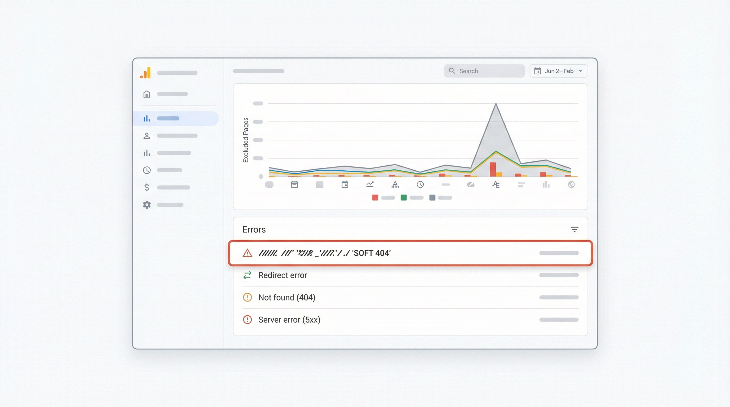Click the Google Analytics logo
The width and height of the screenshot is (730, 407).
146,73
